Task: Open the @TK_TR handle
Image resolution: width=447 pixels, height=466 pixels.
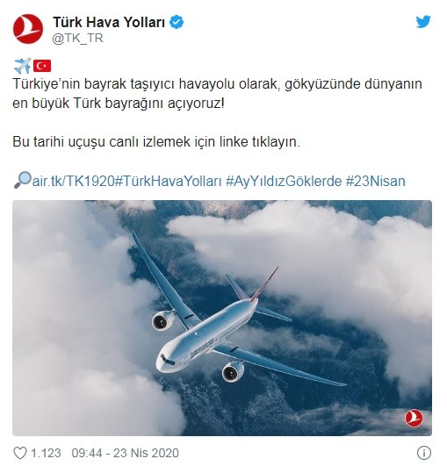Action: pos(77,39)
